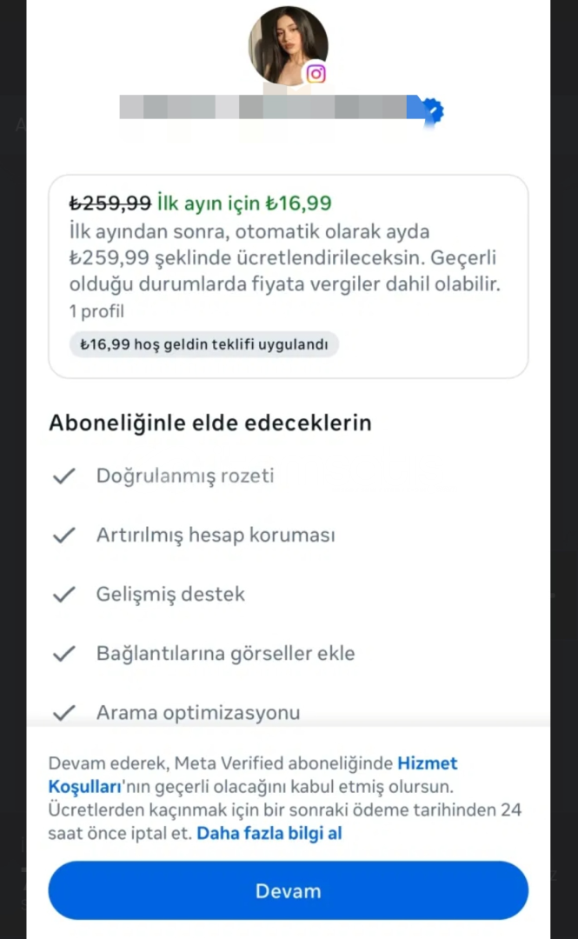Click the blue verified badge icon
The width and height of the screenshot is (578, 939).
432,110
